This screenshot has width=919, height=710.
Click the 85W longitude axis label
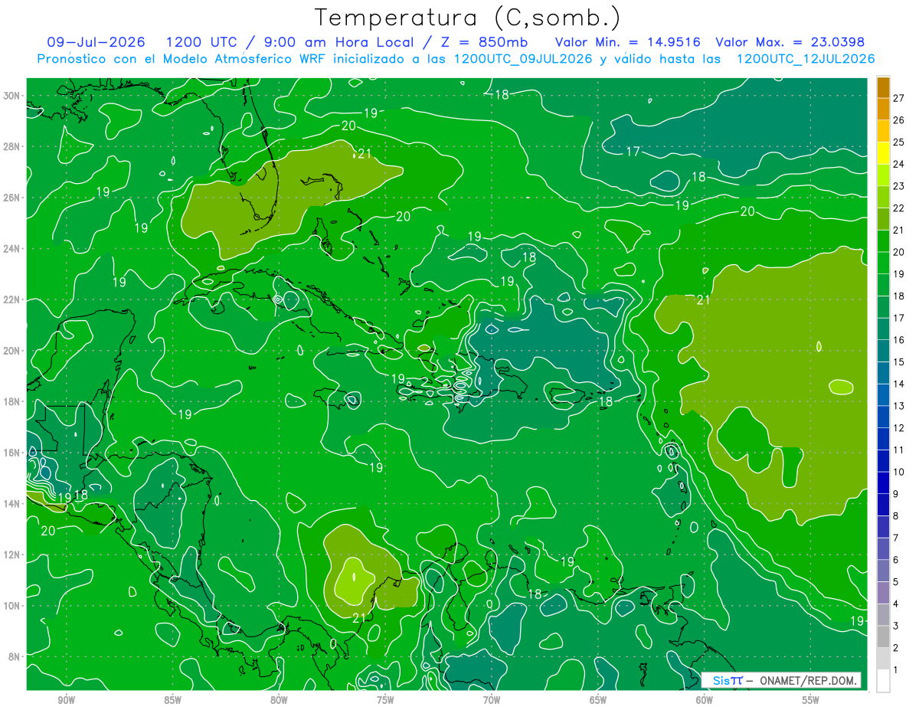172,700
